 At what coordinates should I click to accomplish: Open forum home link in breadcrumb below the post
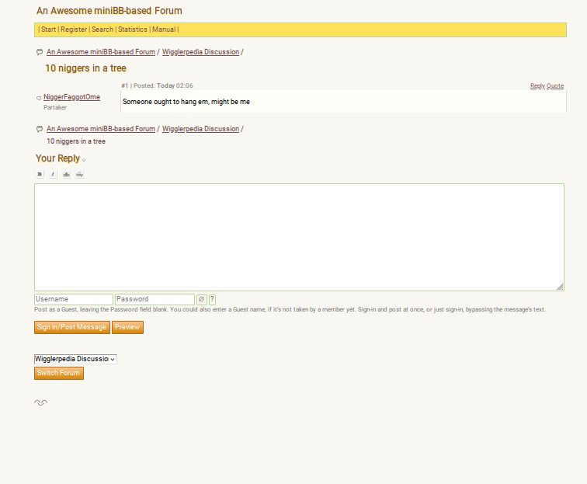[x=101, y=129]
